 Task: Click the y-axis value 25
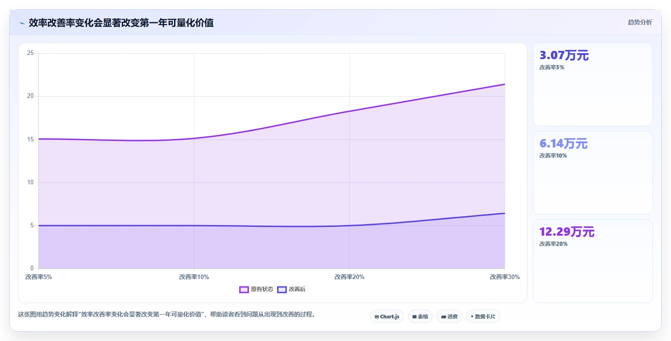pos(31,53)
